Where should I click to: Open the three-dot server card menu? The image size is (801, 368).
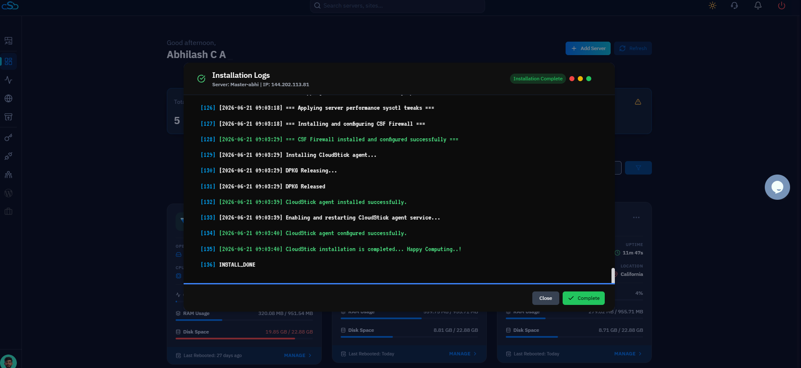[x=636, y=217]
